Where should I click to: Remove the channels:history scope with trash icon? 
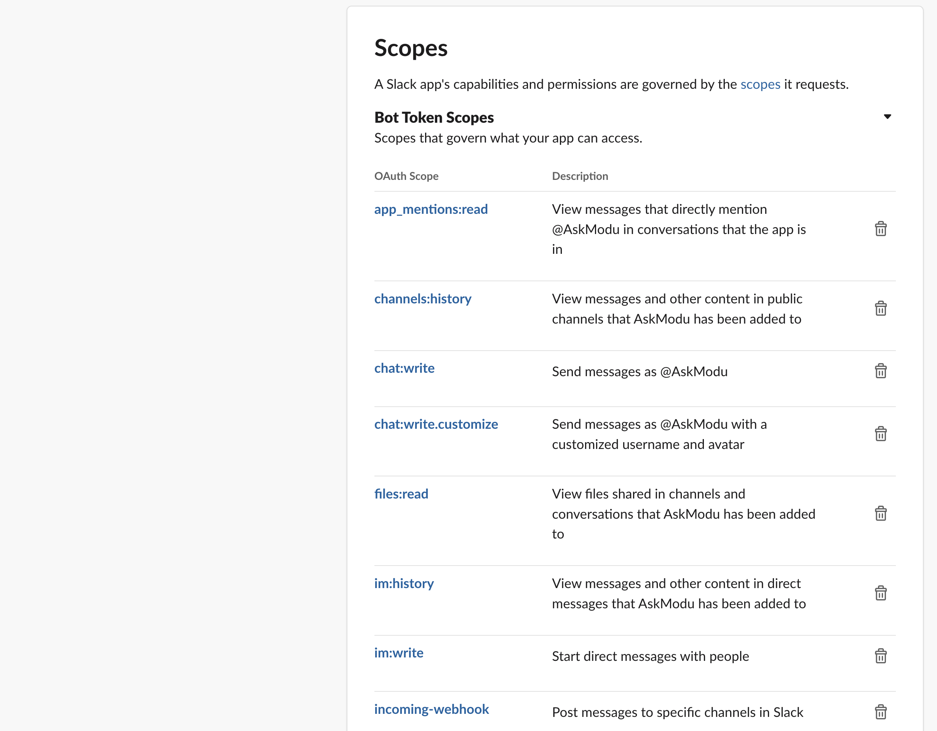[x=880, y=308]
